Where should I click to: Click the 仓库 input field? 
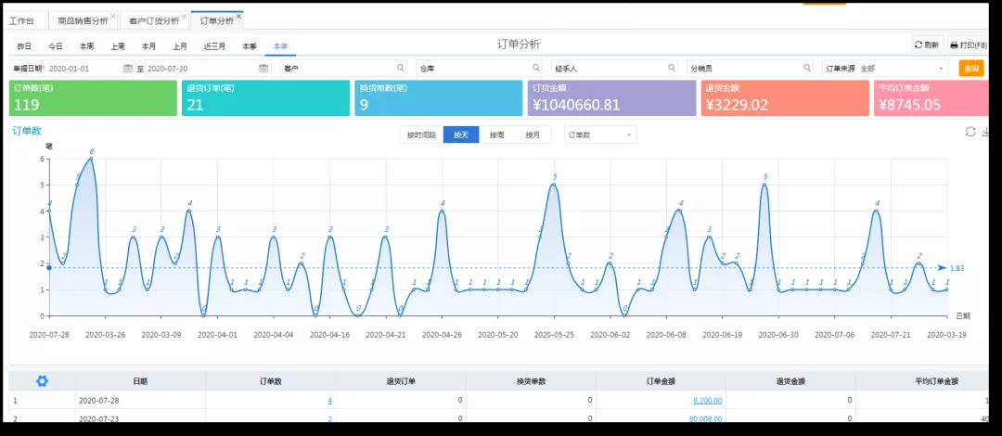point(480,68)
